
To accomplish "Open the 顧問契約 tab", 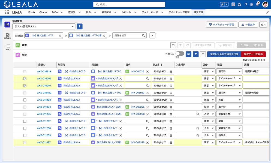I will click(x=106, y=12).
